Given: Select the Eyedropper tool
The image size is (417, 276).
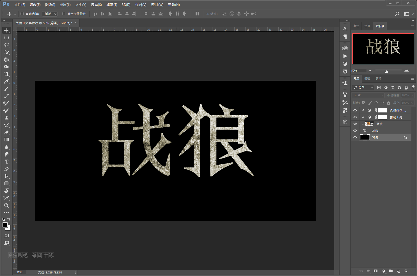Looking at the screenshot, I should click(x=6, y=81).
